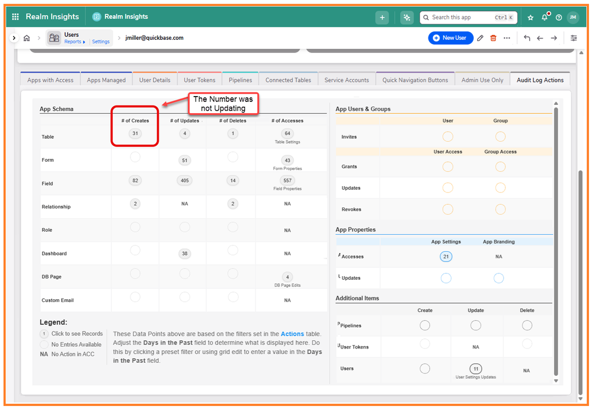Viewport: 592px width, 409px height.
Task: Open Quick Navigation Buttons tab
Action: (x=415, y=79)
